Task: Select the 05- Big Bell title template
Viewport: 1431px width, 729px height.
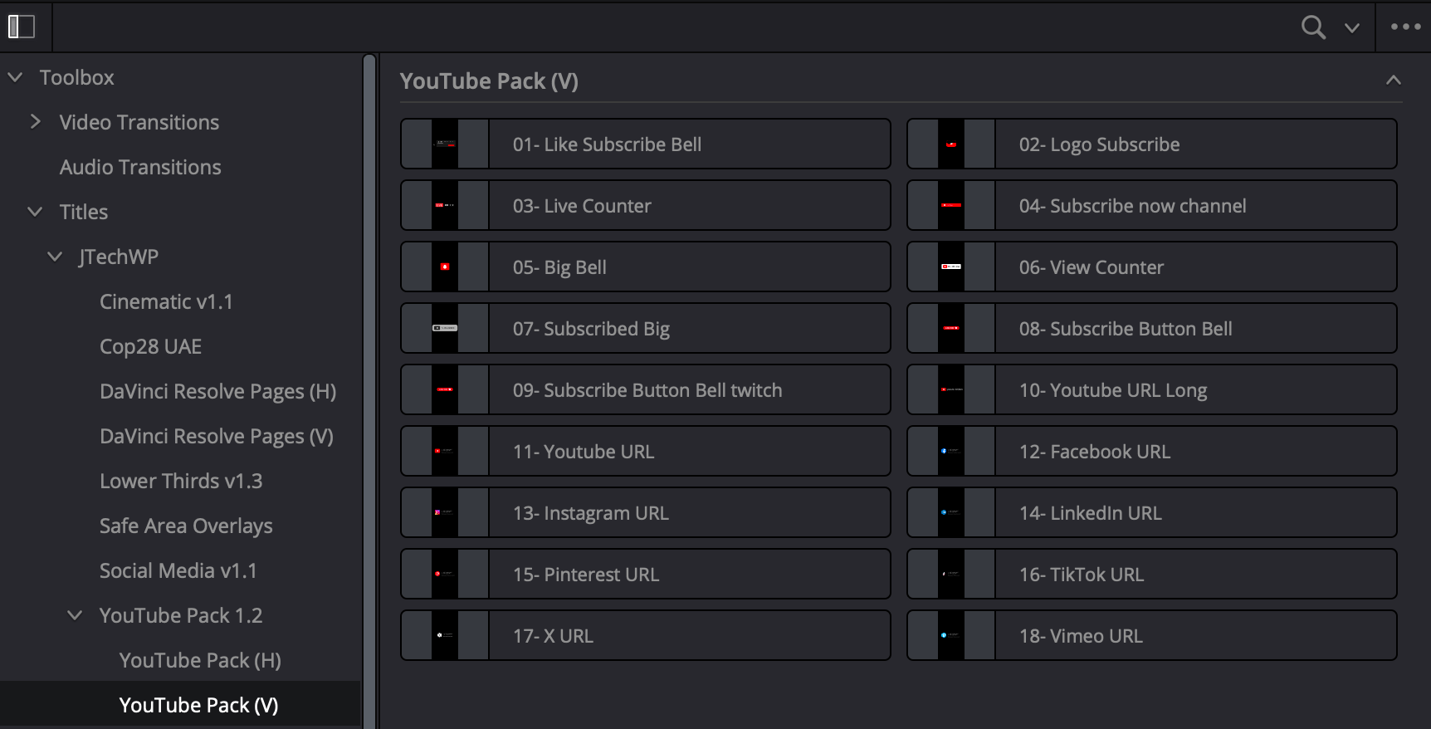Action: (x=645, y=267)
